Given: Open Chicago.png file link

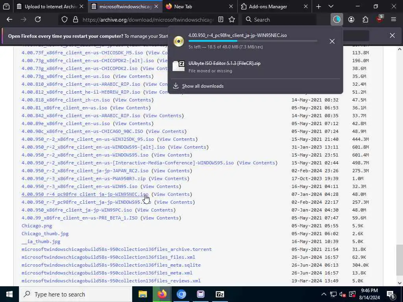Looking at the screenshot, I should coord(37,226).
